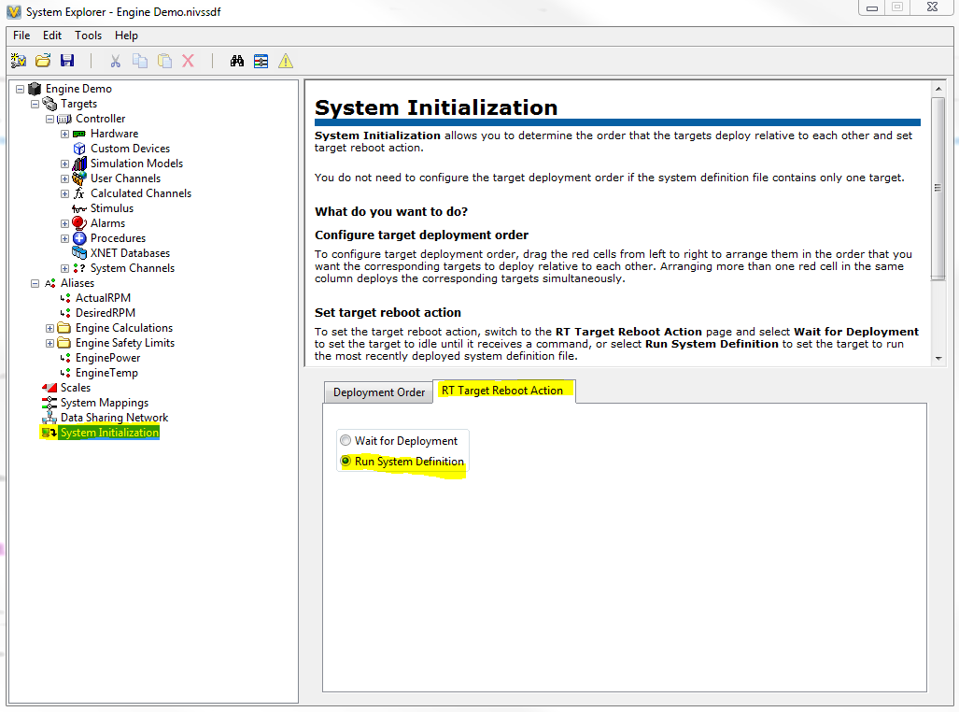Expand the Alarms tree node
Image resolution: width=959 pixels, height=712 pixels.
[x=64, y=223]
